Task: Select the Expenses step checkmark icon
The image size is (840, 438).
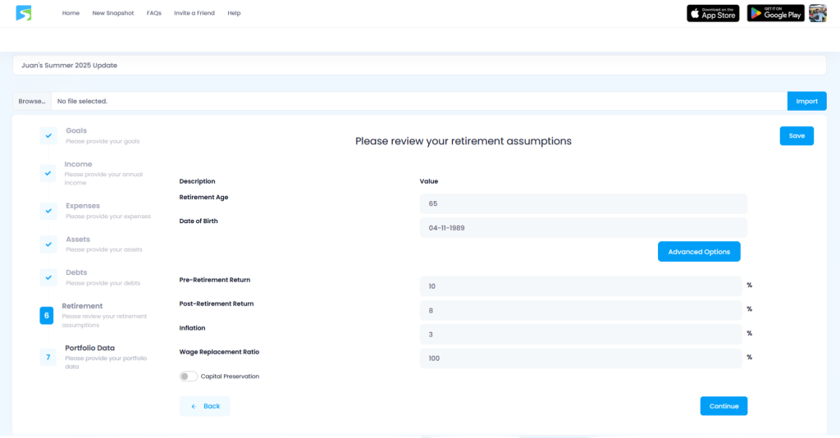Action: click(48, 211)
